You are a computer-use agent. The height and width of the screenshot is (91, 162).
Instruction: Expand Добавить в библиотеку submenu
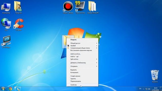82,63
